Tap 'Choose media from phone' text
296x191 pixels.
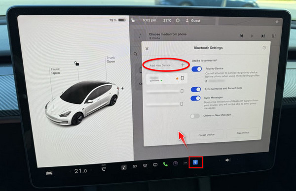[168, 34]
